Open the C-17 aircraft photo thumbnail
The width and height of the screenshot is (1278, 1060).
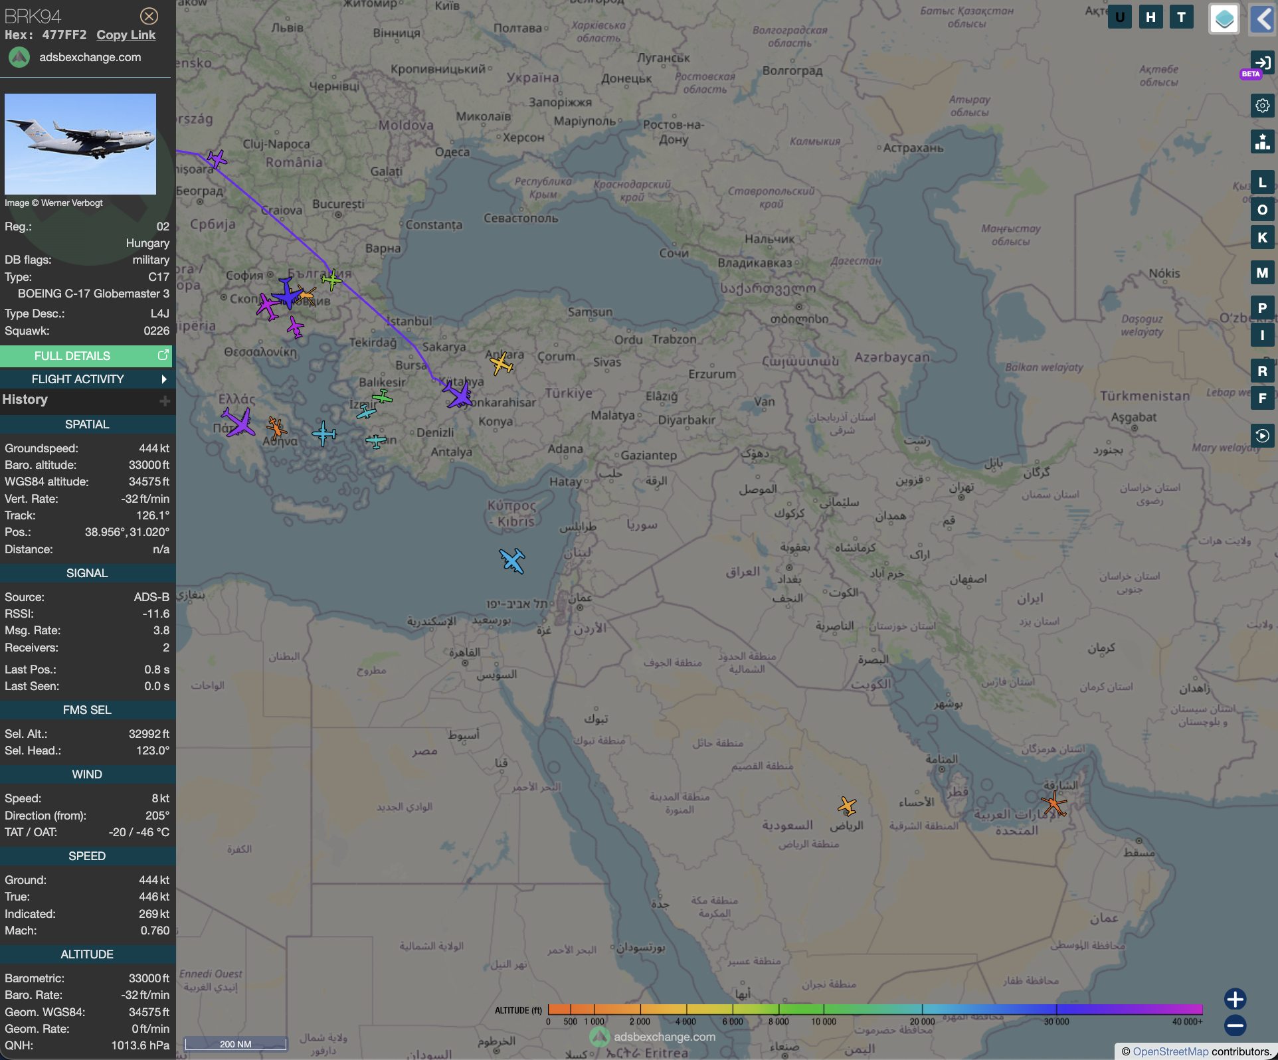[80, 144]
